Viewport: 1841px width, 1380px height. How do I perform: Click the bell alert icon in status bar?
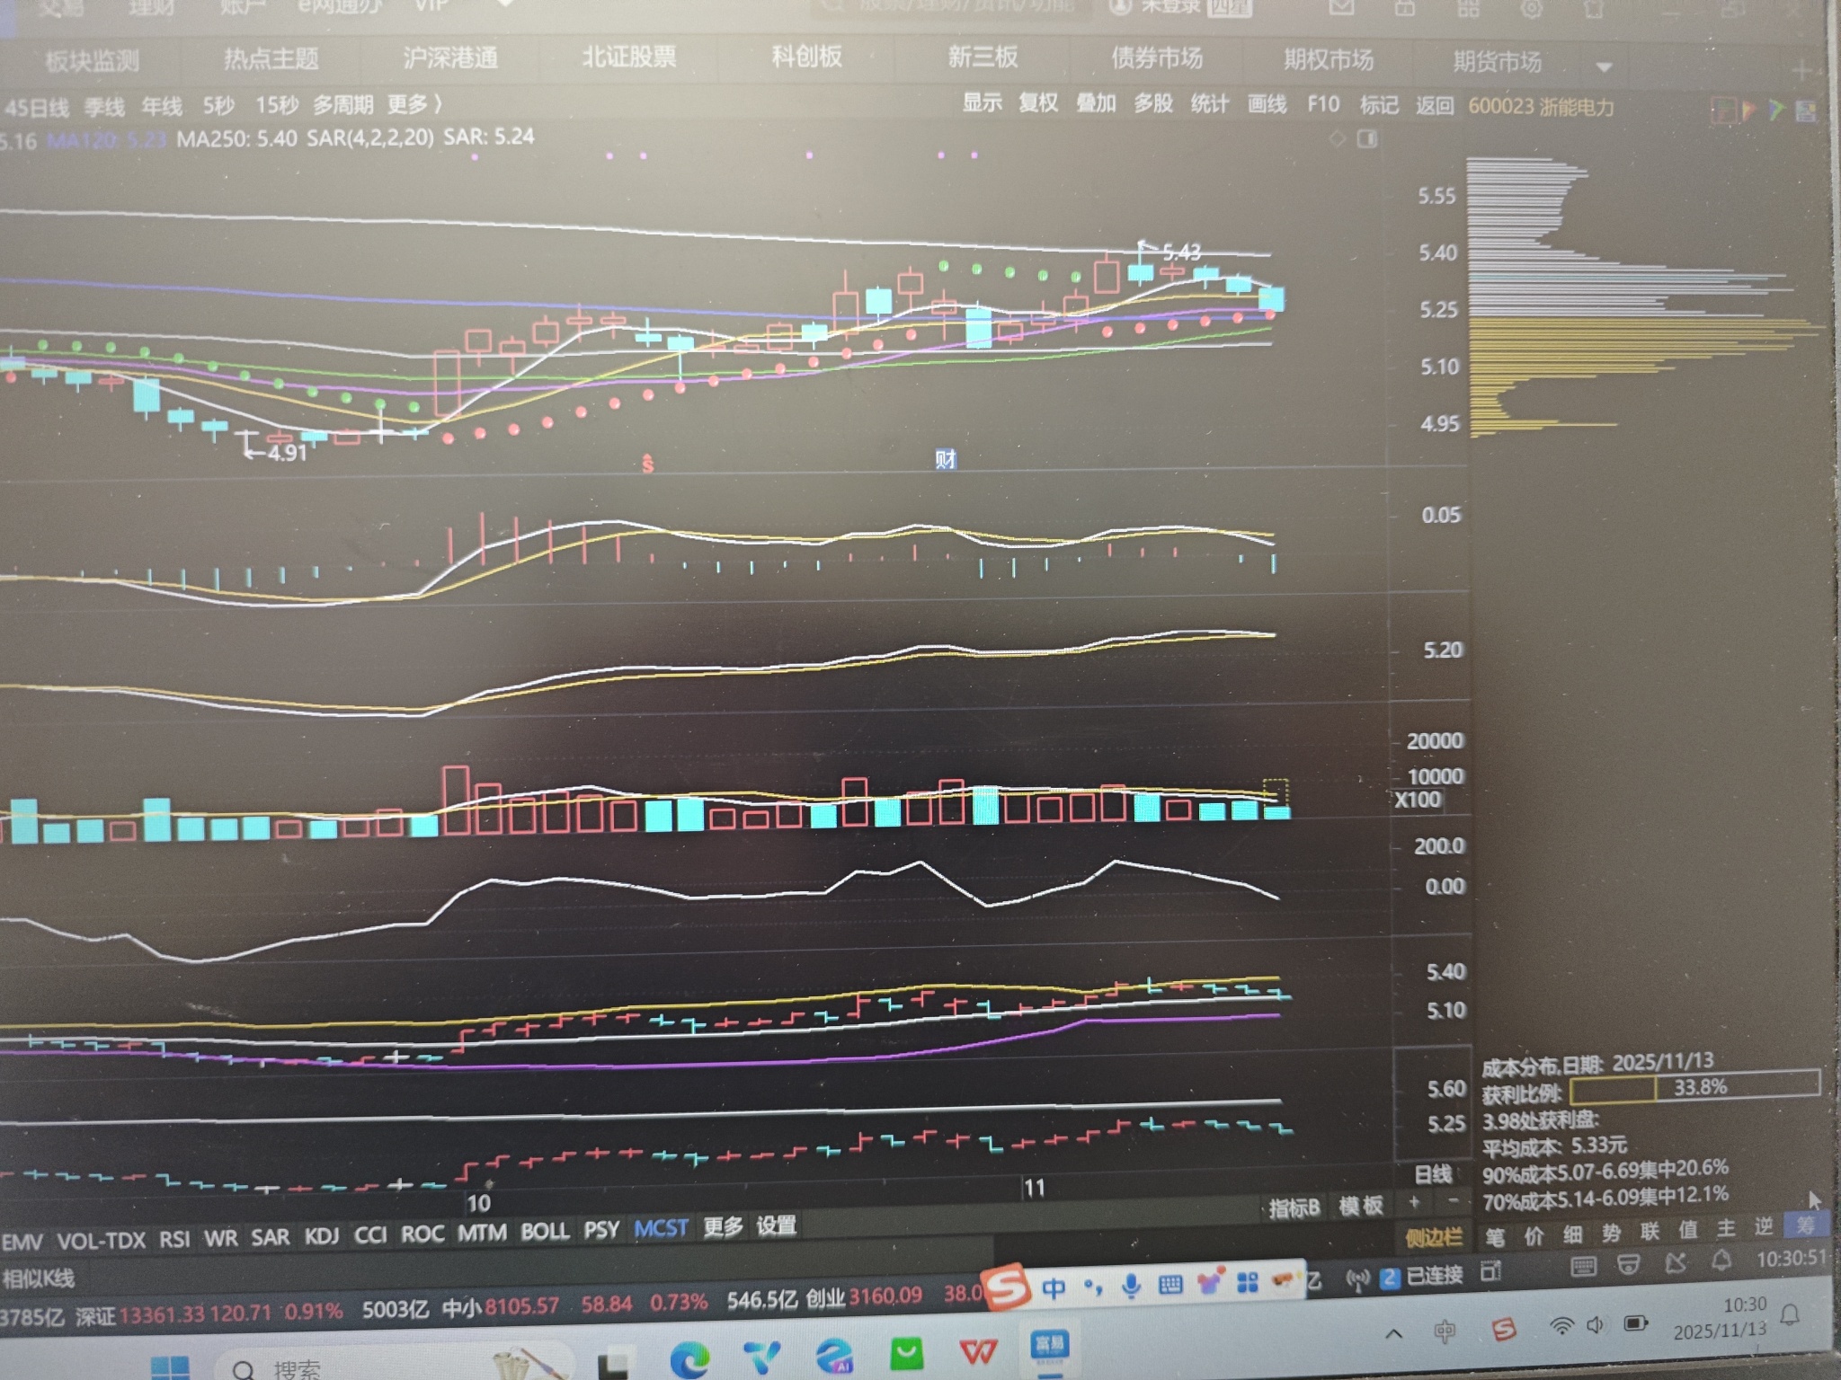click(1721, 1261)
